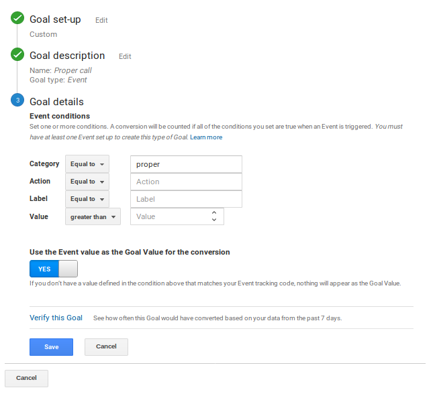Increase Value using the up stepper arrow
This screenshot has height=396, width=435.
pos(214,212)
